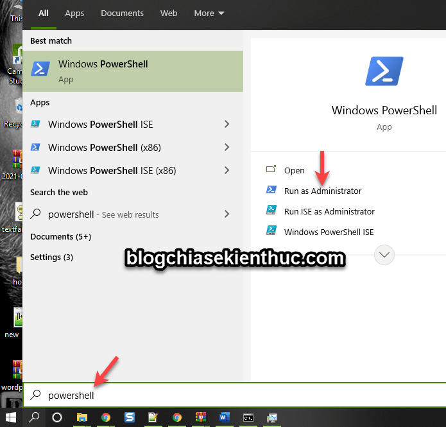Click the web search magnifier icon for powershell
This screenshot has width=446, height=427.
point(35,214)
